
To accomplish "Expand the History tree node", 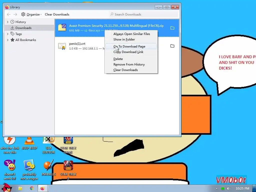I will click(x=7, y=22).
